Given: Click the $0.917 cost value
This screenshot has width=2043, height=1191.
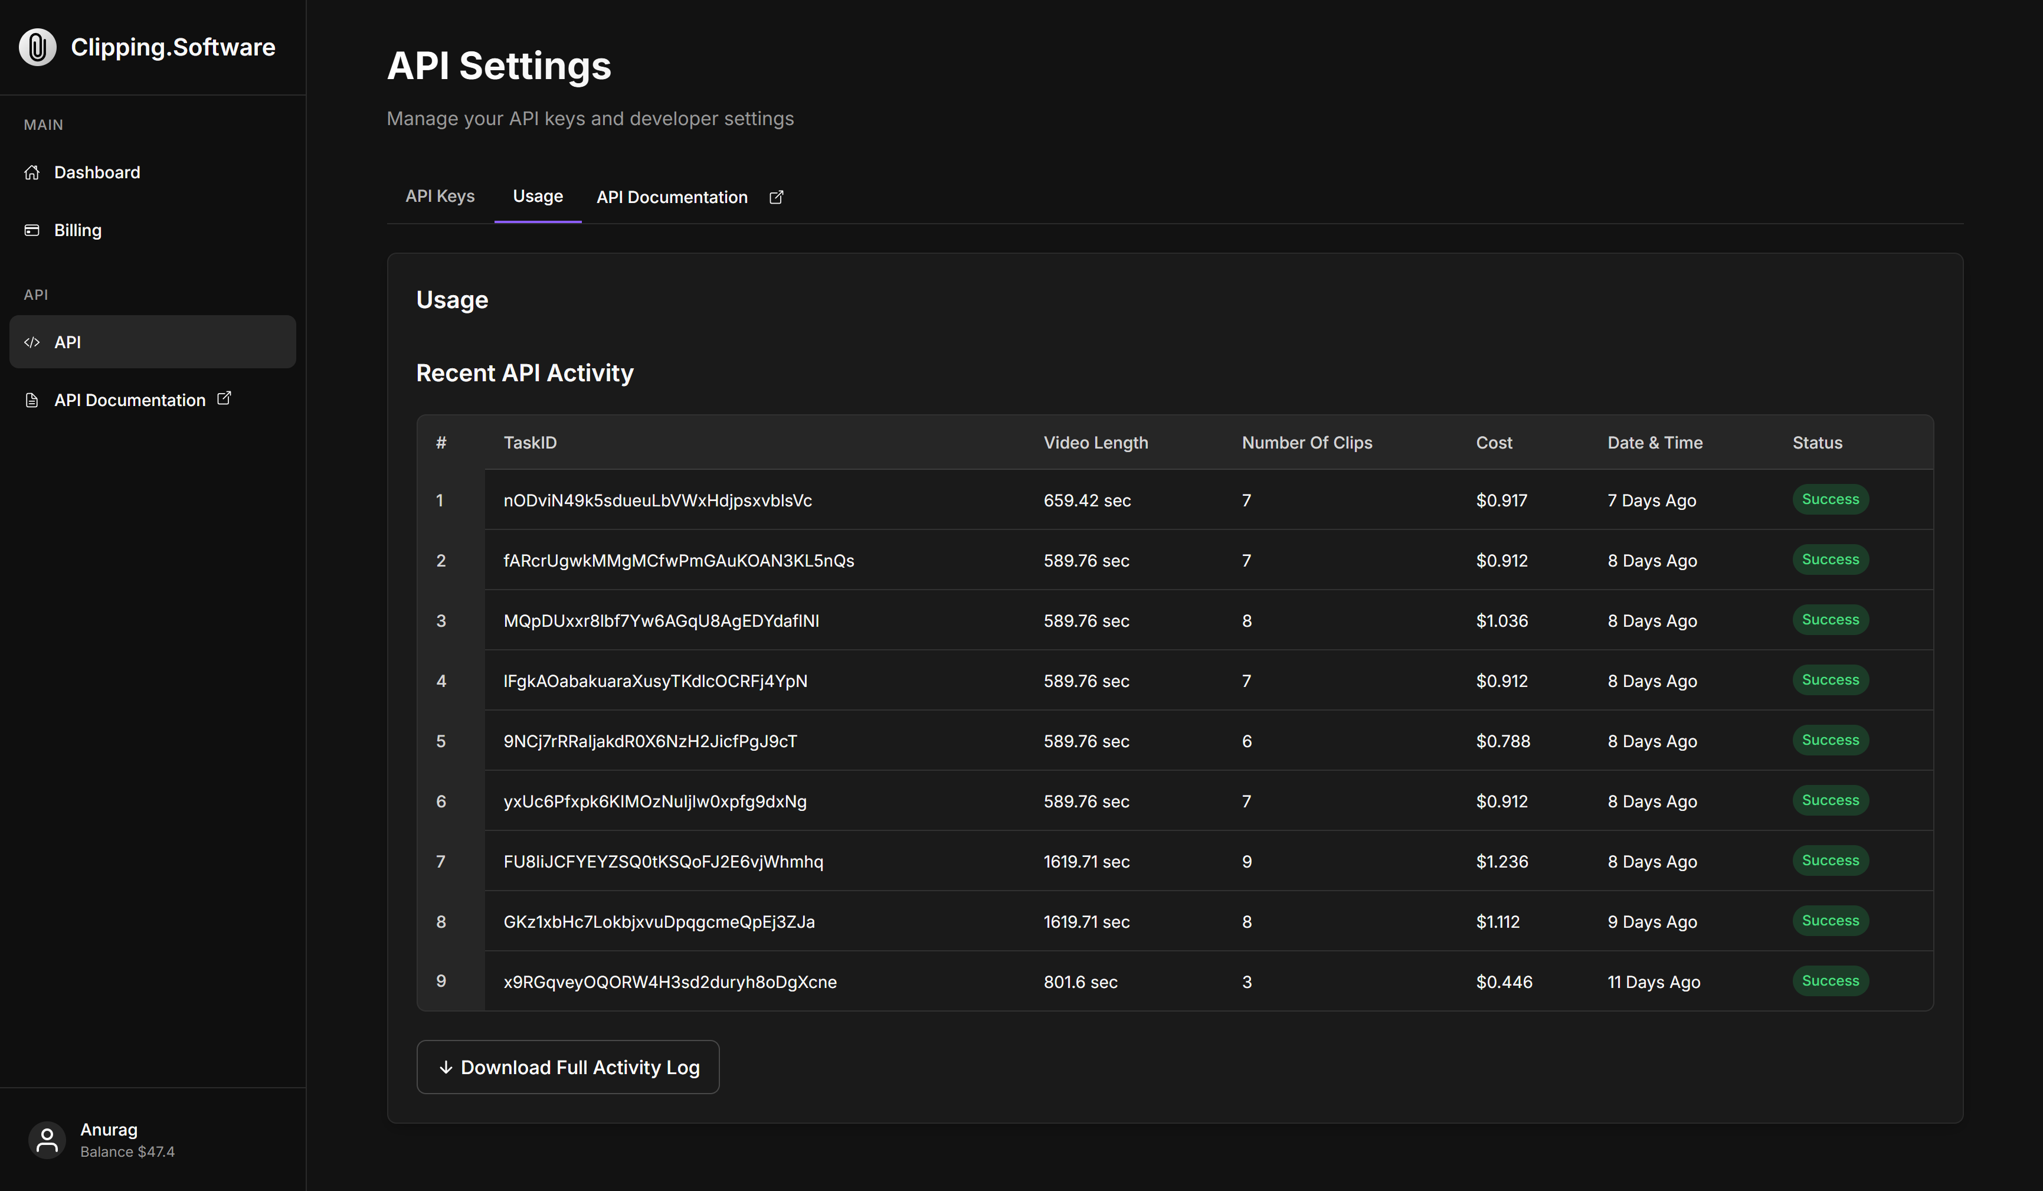Looking at the screenshot, I should [x=1501, y=500].
